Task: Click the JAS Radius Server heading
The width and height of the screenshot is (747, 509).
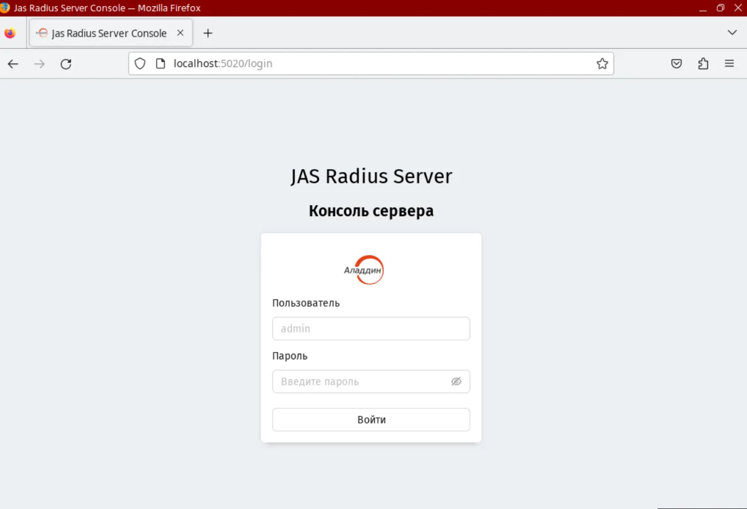Action: 371,176
